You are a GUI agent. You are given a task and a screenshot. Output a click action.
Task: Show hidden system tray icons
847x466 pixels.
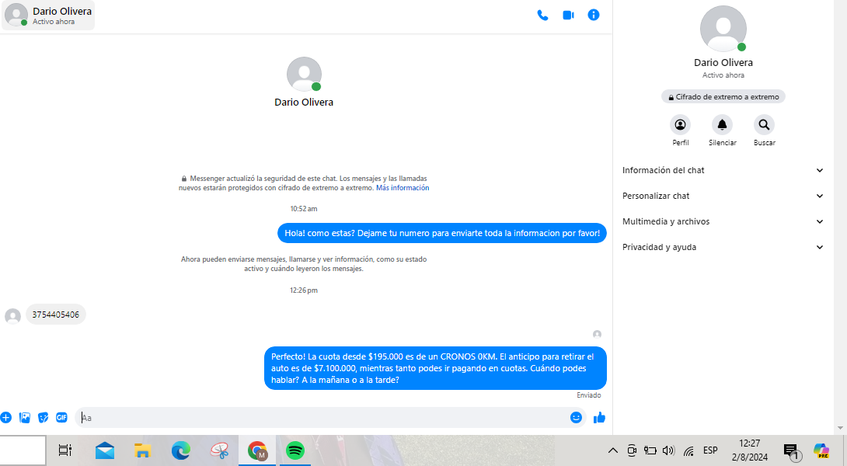pyautogui.click(x=612, y=450)
